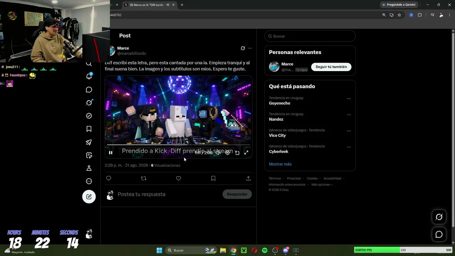
Task: Open 'Privacidad' footer link
Action: click(x=294, y=178)
